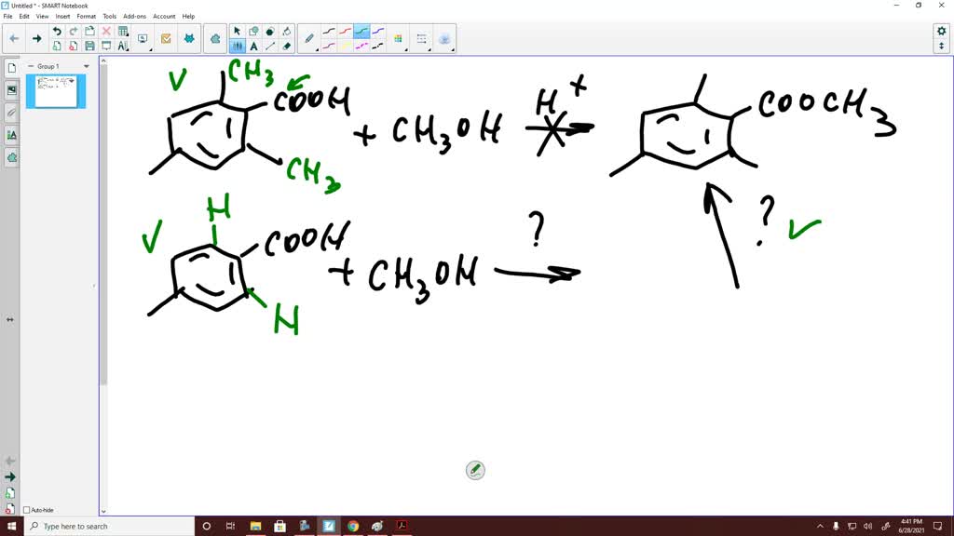Screen dimensions: 954x536
Task: Open the Tools menu
Action: (x=109, y=16)
